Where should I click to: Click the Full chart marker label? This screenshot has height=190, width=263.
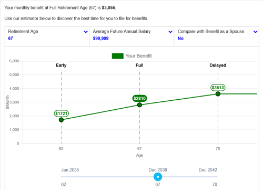[139, 65]
